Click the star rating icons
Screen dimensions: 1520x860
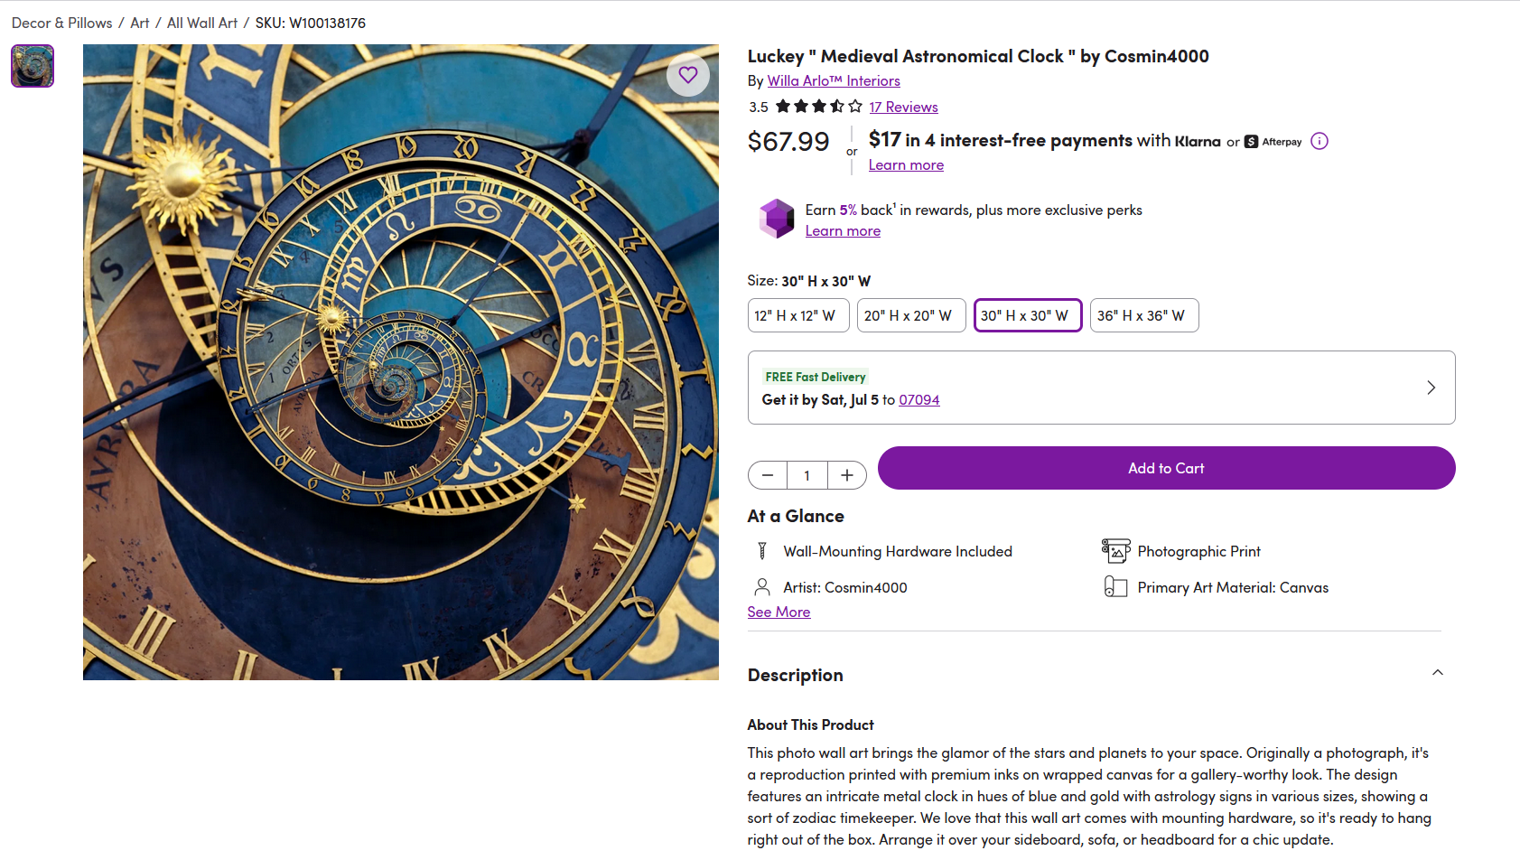(x=818, y=107)
